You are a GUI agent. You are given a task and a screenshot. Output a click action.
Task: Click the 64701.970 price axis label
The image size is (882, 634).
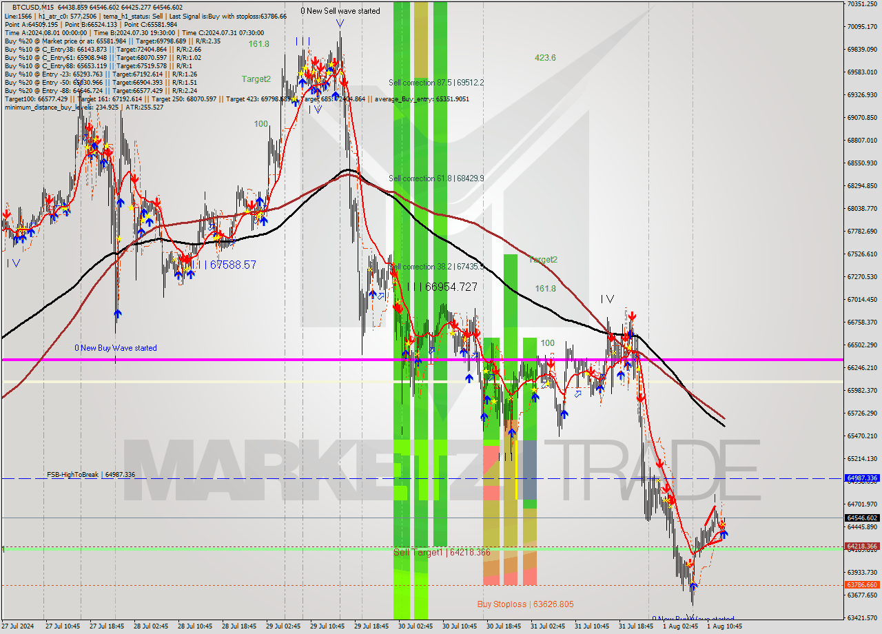[862, 504]
